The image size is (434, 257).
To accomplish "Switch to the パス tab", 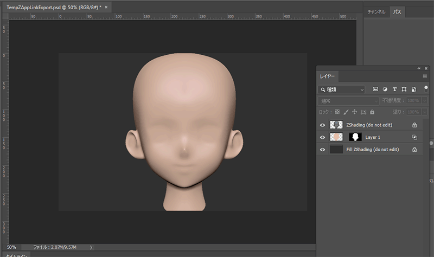I will point(397,11).
